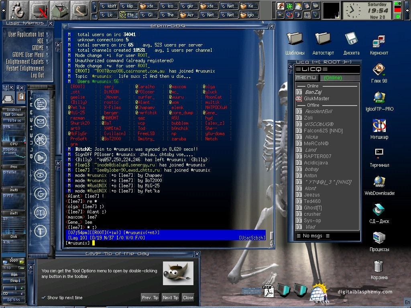Click the Дискета floppy desktop icon

point(351,43)
